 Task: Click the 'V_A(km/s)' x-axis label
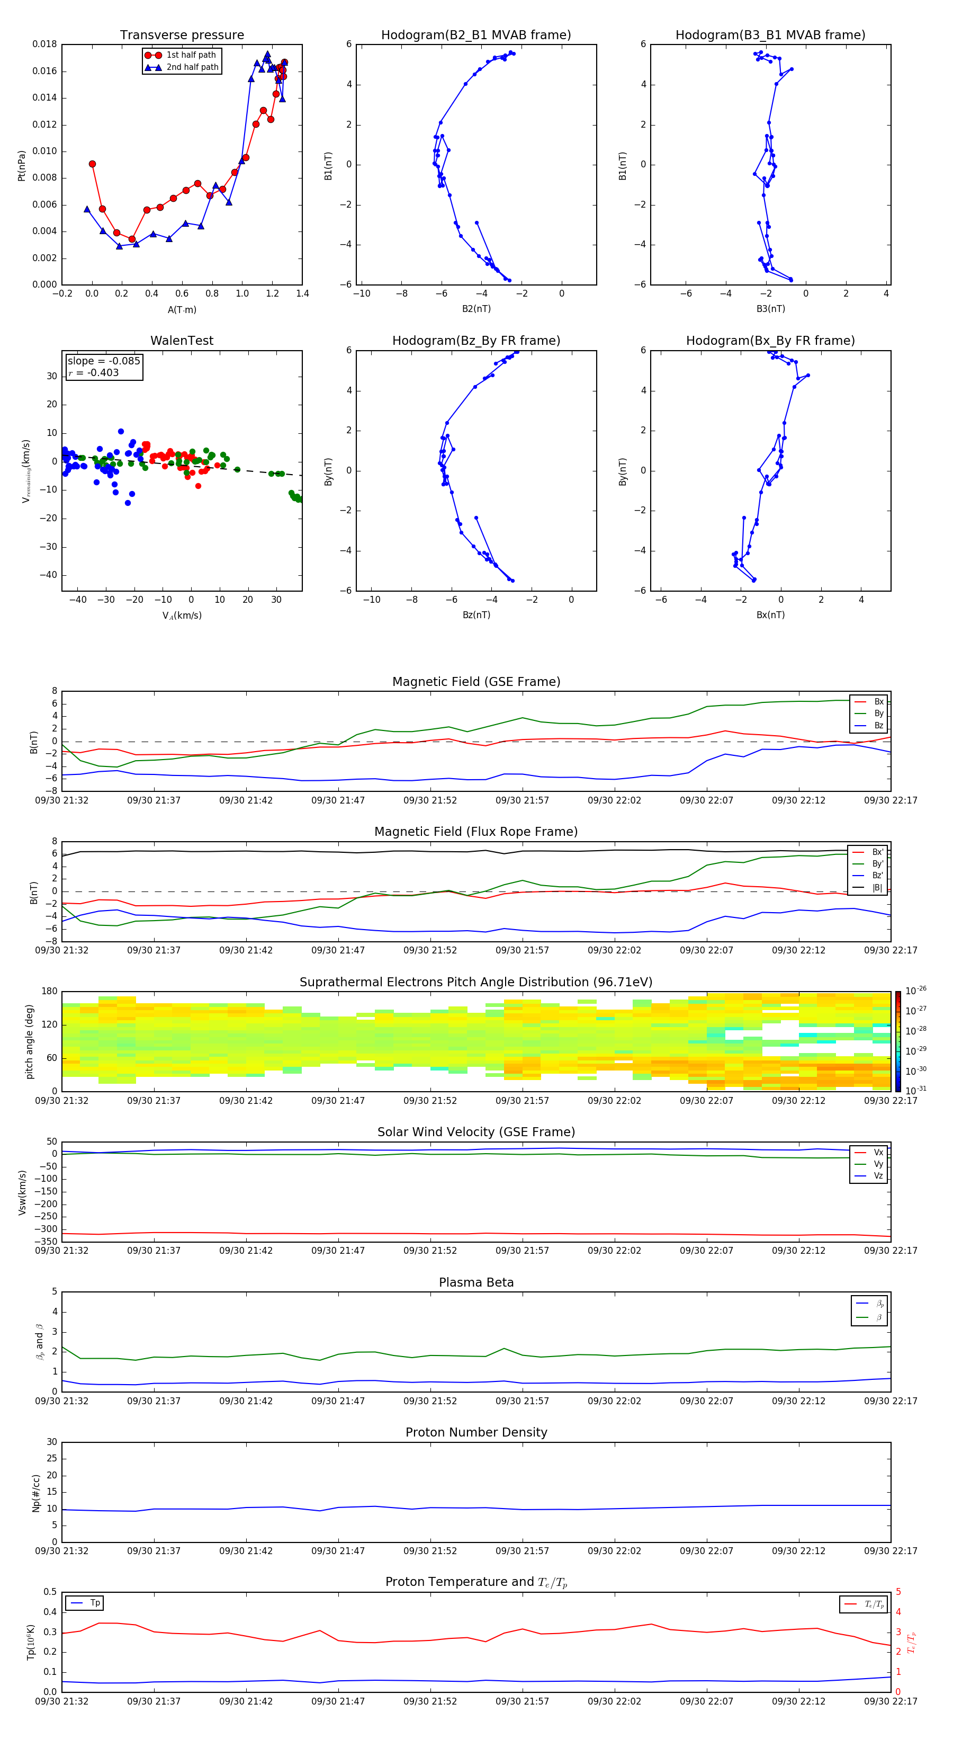[182, 616]
